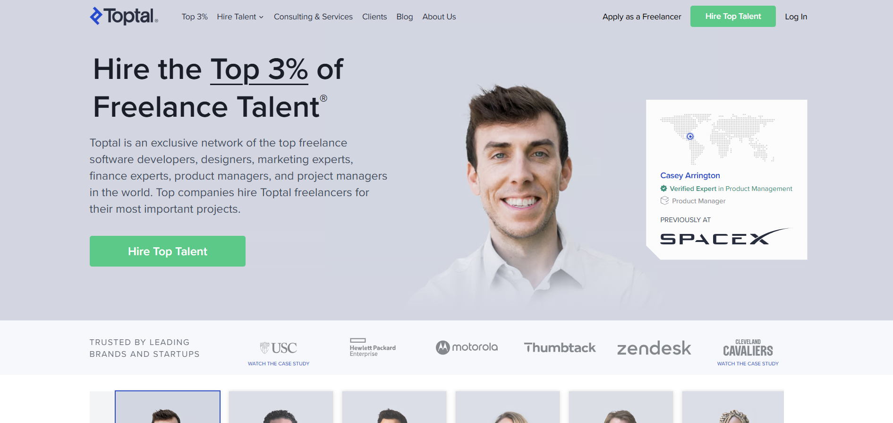
Task: Click the green Hire Top Talent header button
Action: click(x=733, y=16)
